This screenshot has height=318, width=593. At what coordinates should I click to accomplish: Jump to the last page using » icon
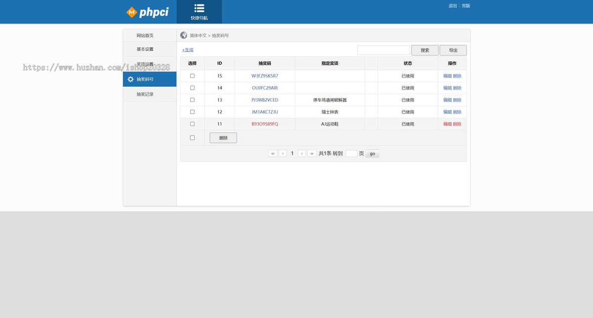[312, 153]
